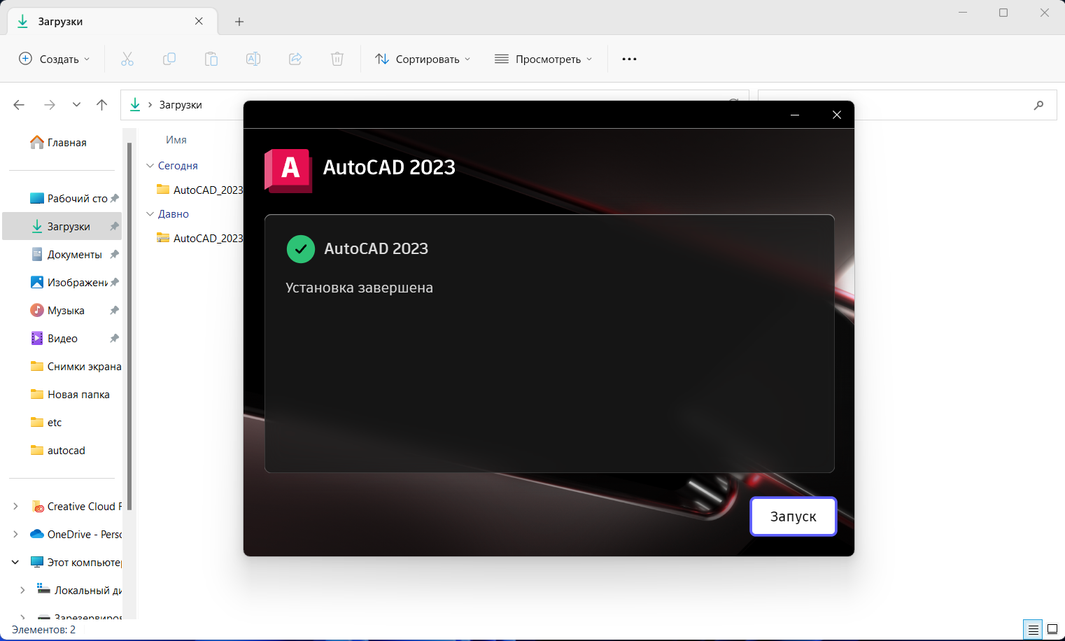Open the Просмотреть view dropdown
The height and width of the screenshot is (641, 1065).
coord(544,59)
